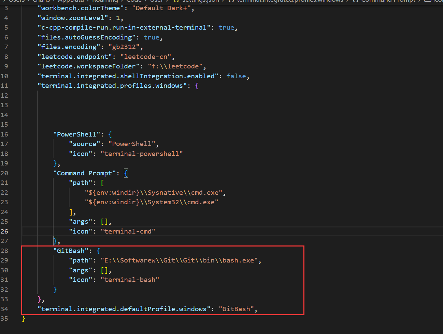
Task: Select line via line number 29
Action: 4,260
